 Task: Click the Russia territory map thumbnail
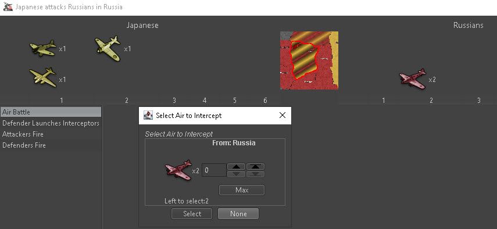(x=309, y=60)
